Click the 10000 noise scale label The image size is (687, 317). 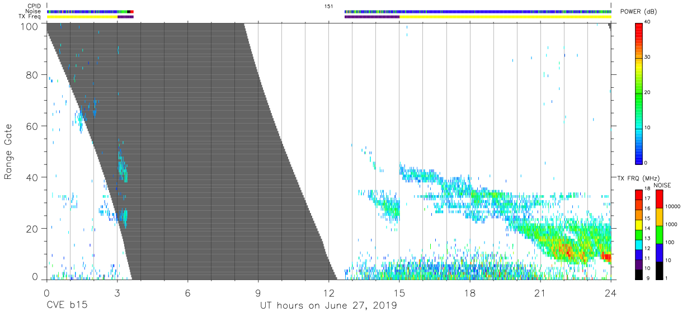[x=674, y=206]
